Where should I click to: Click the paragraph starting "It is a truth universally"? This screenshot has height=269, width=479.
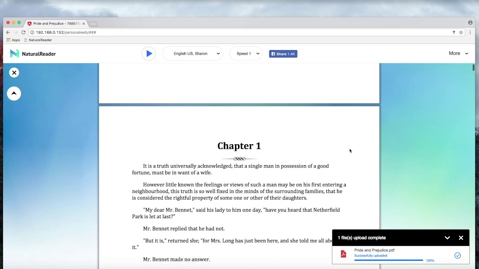coord(231,169)
